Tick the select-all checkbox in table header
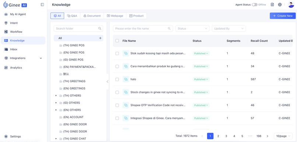The width and height of the screenshot is (297, 142). point(117,41)
